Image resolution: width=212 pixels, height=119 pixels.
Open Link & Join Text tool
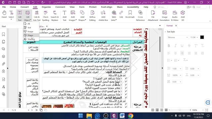[x=37, y=16]
